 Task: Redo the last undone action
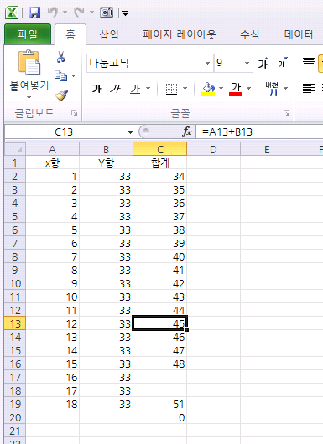(79, 13)
